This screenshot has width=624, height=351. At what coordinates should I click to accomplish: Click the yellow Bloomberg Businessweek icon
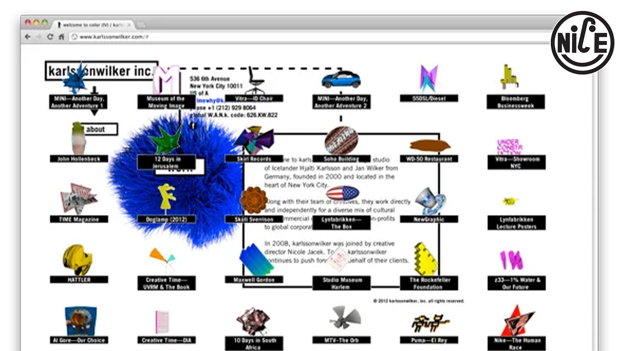tap(509, 77)
